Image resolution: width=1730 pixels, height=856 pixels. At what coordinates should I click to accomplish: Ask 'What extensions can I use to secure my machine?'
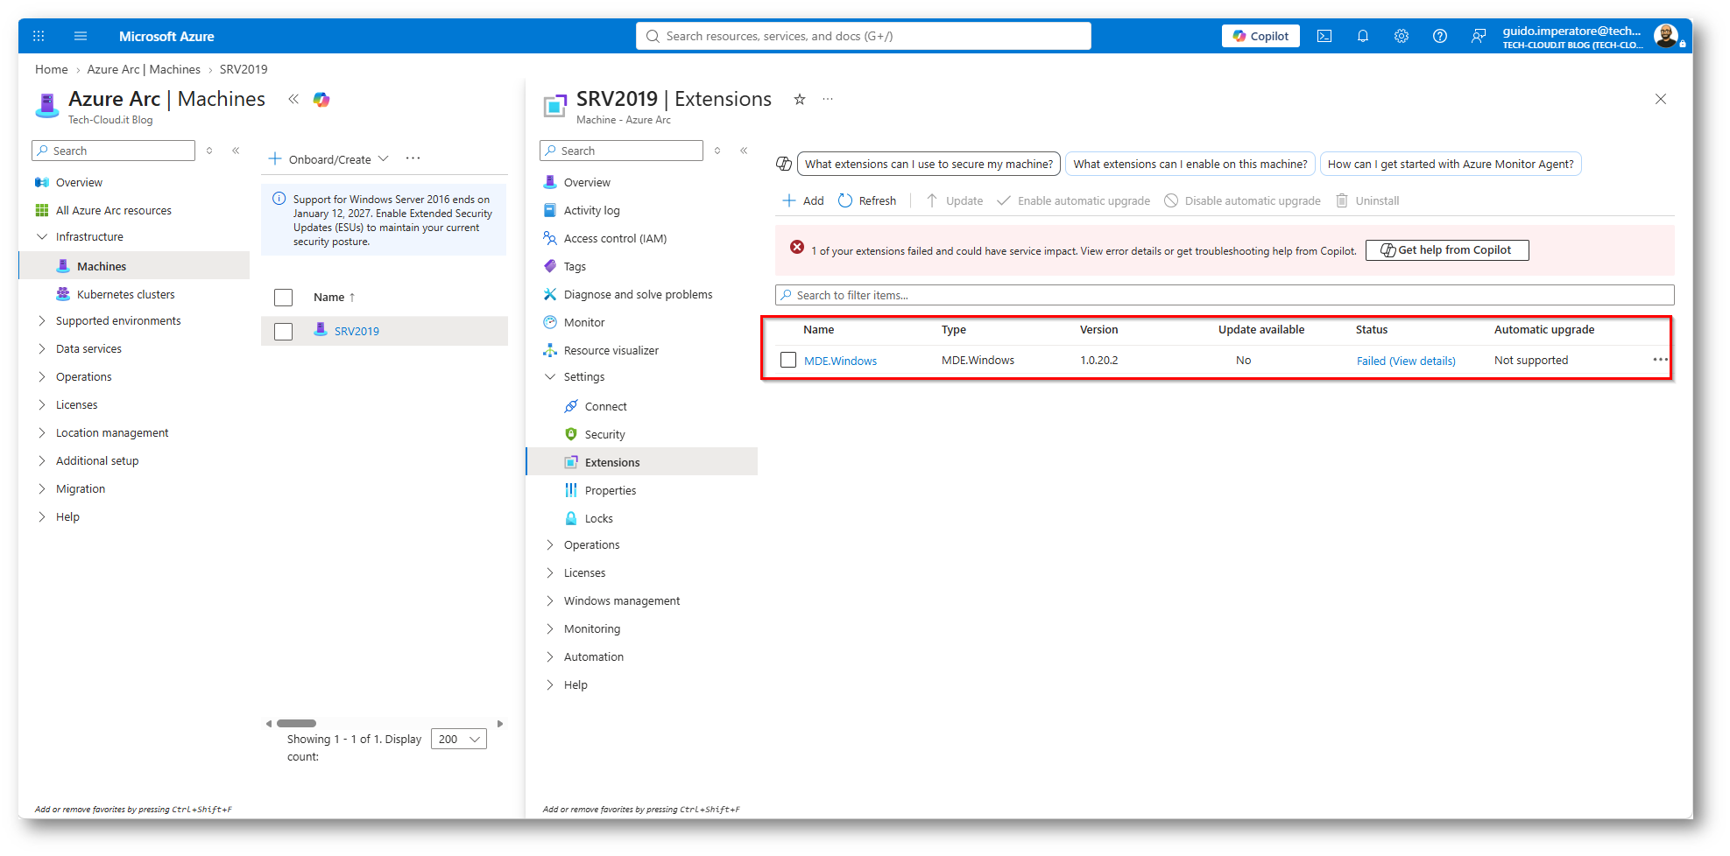tap(929, 164)
